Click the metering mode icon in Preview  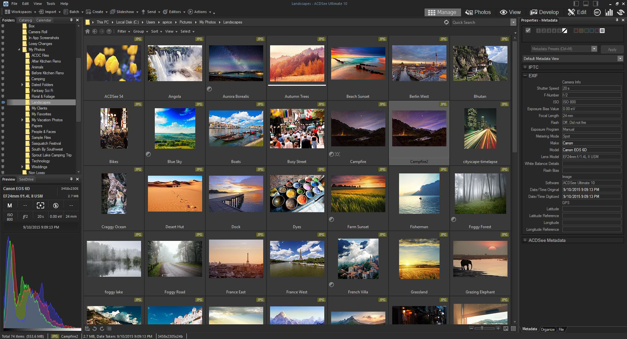pos(40,205)
